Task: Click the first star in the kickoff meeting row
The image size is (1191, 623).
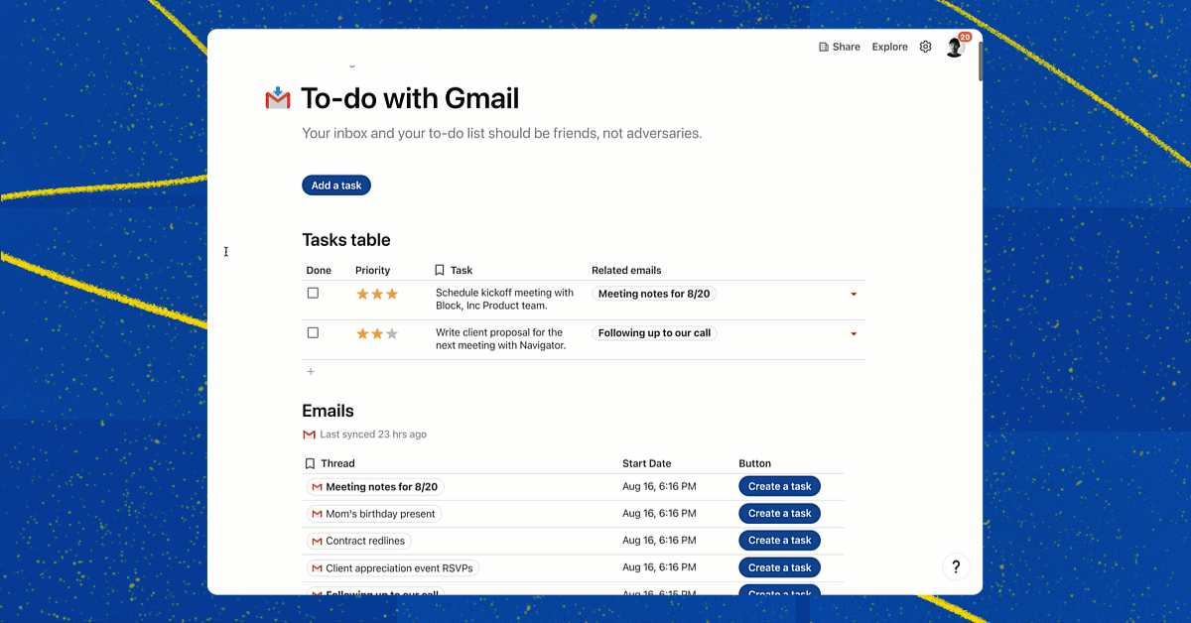Action: [363, 294]
